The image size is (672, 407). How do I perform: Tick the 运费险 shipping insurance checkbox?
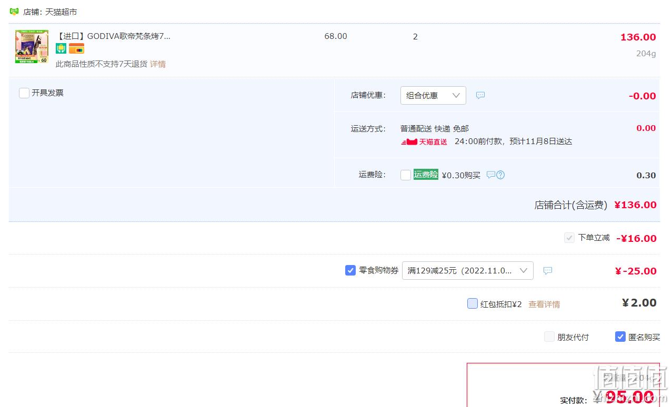click(x=406, y=175)
